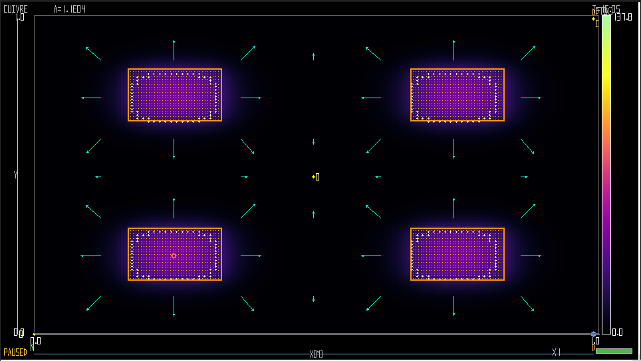The width and height of the screenshot is (641, 361).
Task: Select the top-right orange heated rectangle
Action: [x=457, y=95]
